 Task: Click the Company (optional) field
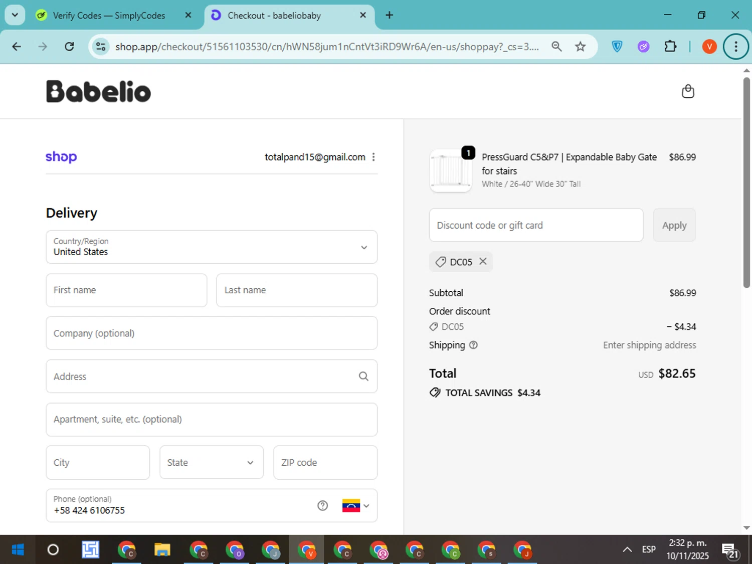(x=212, y=333)
